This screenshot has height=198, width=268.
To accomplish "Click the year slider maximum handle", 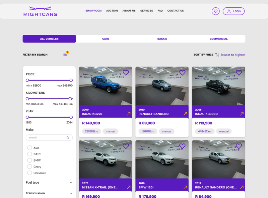I will pos(71,117).
